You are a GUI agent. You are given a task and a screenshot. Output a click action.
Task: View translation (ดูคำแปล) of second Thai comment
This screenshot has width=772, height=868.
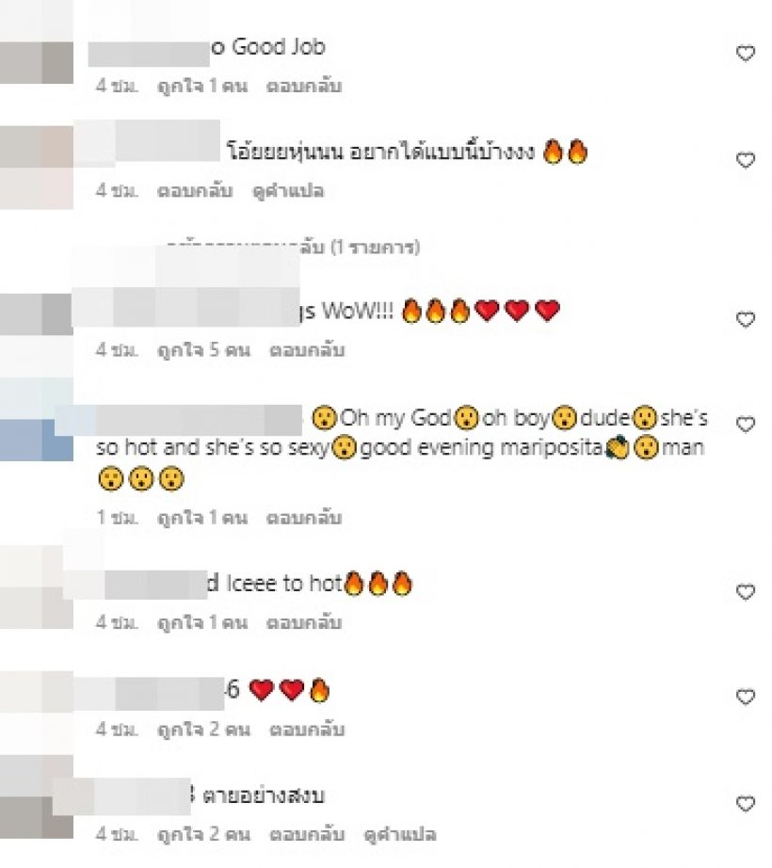[x=288, y=191]
